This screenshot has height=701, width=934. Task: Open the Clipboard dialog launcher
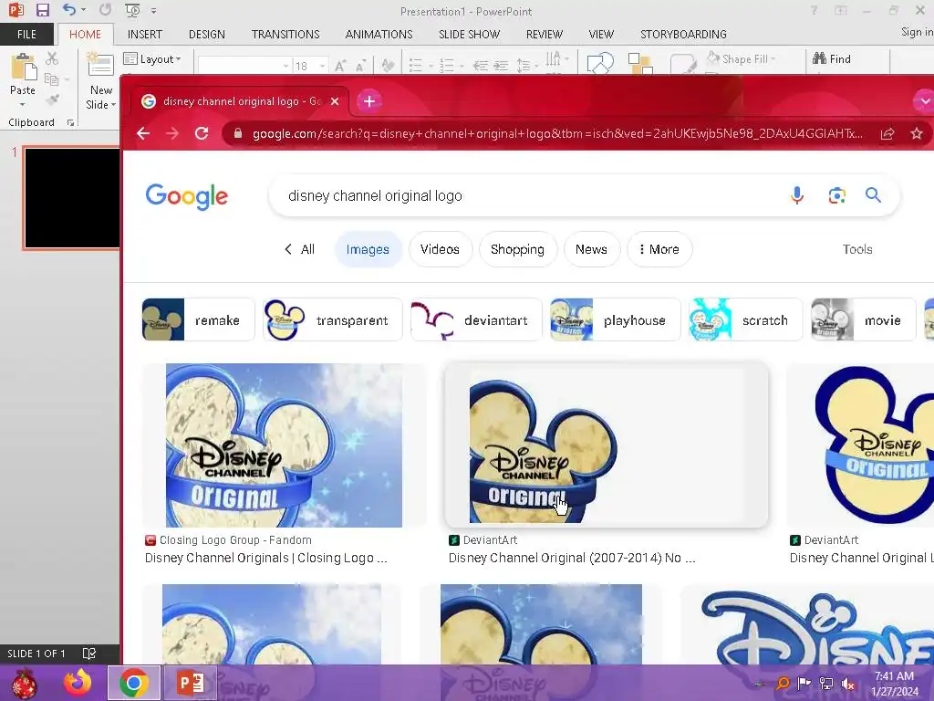click(70, 122)
